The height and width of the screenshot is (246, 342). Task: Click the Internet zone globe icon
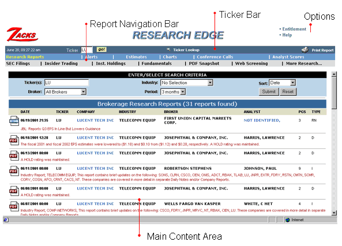tap(288, 220)
